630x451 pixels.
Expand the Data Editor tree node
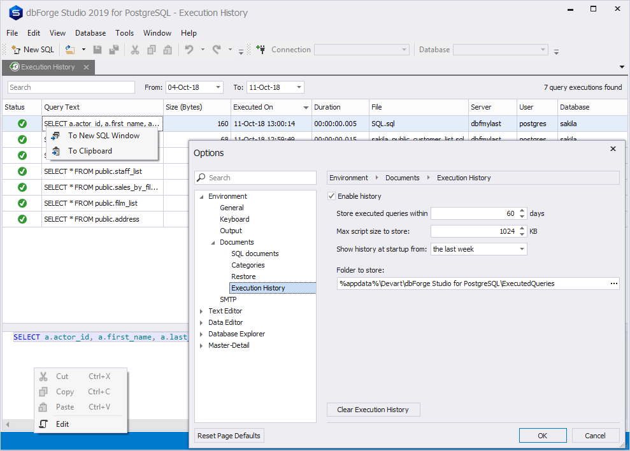click(x=201, y=323)
